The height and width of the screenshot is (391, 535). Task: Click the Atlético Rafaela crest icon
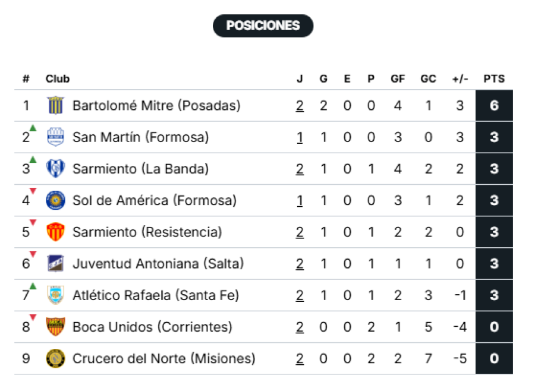pos(55,295)
